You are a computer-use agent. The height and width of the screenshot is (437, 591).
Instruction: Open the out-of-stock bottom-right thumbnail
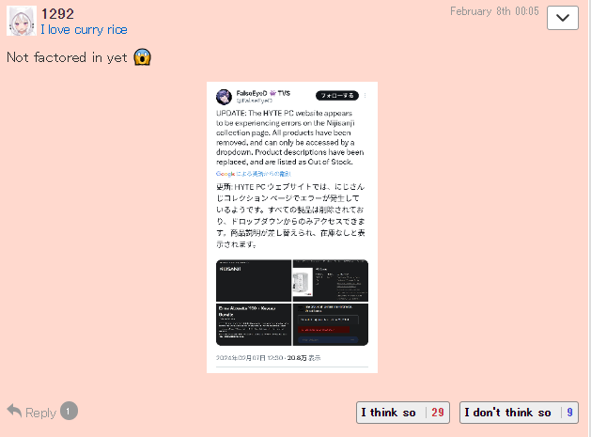(331, 324)
